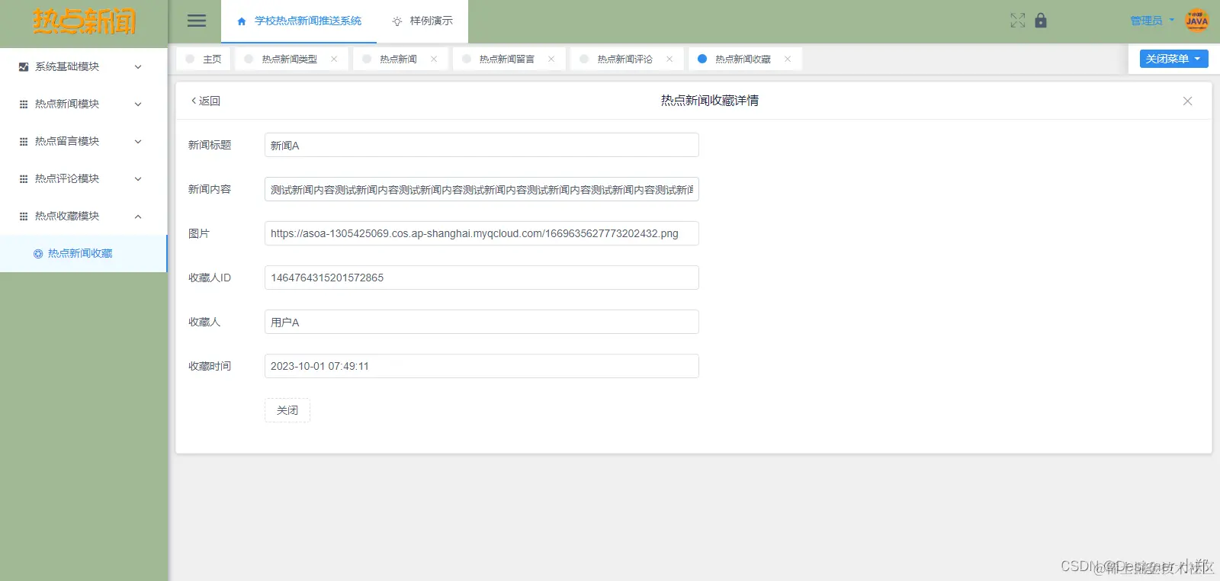Screen dimensions: 1220x581
Task: Click the 图片 URL input field
Action: click(482, 233)
